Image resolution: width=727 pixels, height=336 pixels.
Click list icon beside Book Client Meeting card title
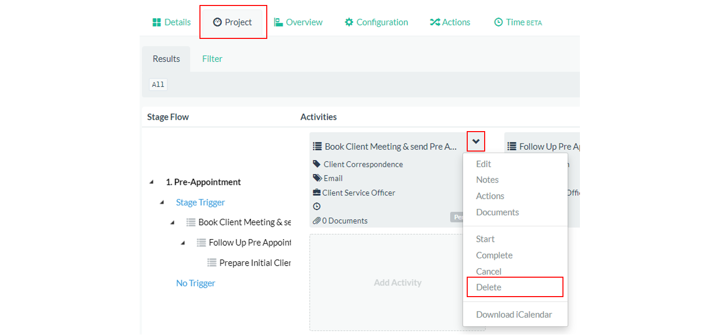point(317,147)
